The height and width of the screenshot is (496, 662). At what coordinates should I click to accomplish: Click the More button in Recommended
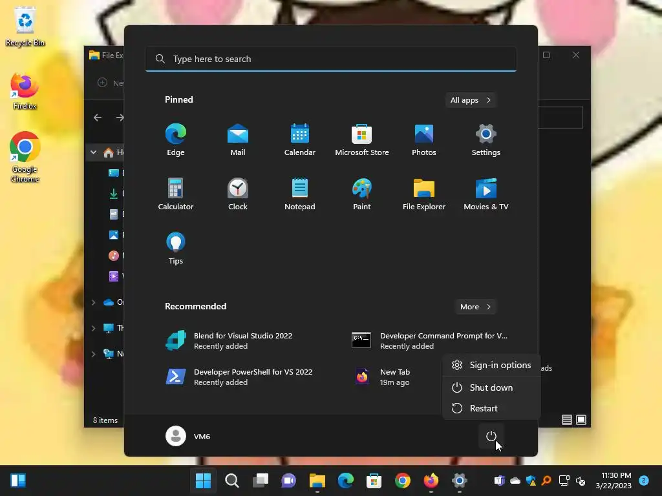point(475,307)
